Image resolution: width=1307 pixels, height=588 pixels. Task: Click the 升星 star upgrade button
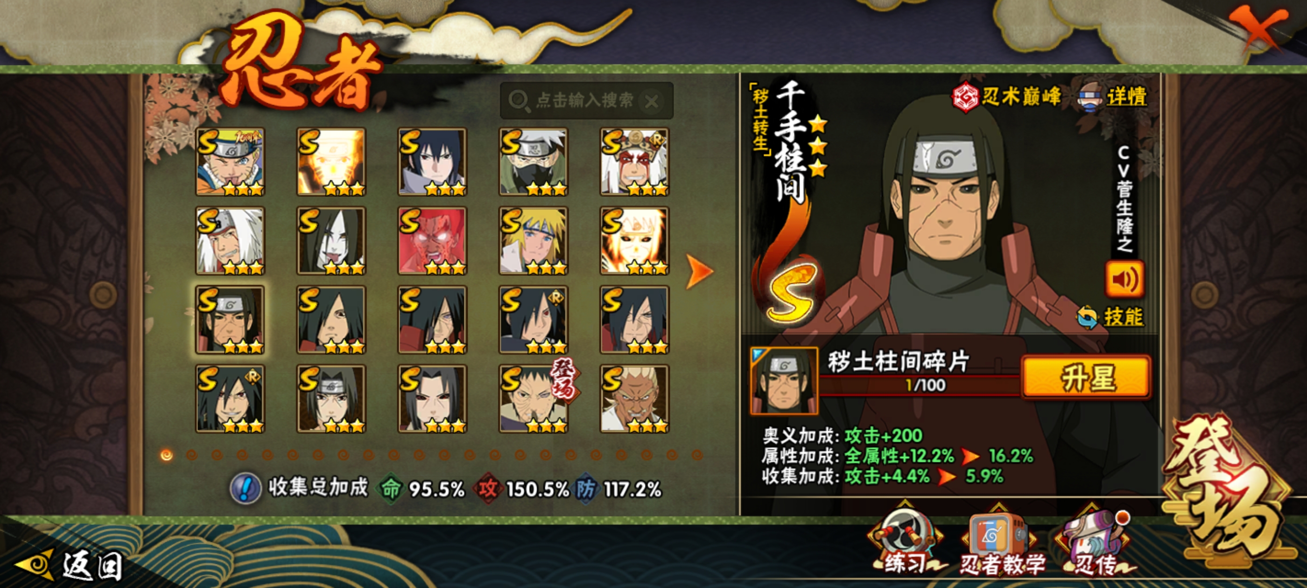coord(1086,378)
